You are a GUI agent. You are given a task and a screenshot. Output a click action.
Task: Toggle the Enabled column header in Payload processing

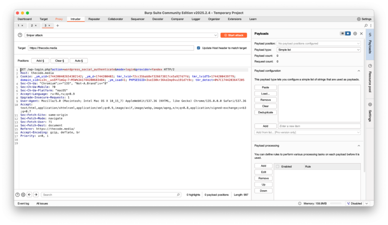[278, 166]
